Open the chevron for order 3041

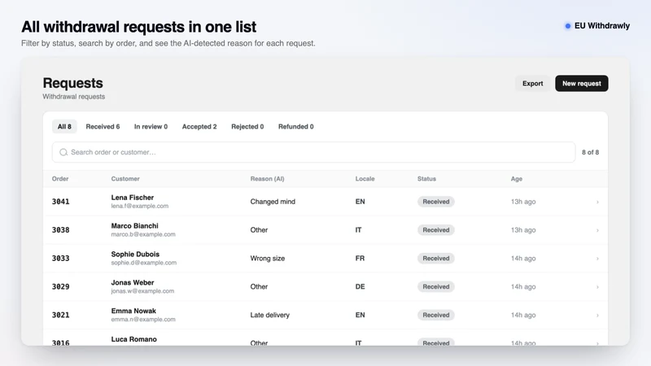597,202
